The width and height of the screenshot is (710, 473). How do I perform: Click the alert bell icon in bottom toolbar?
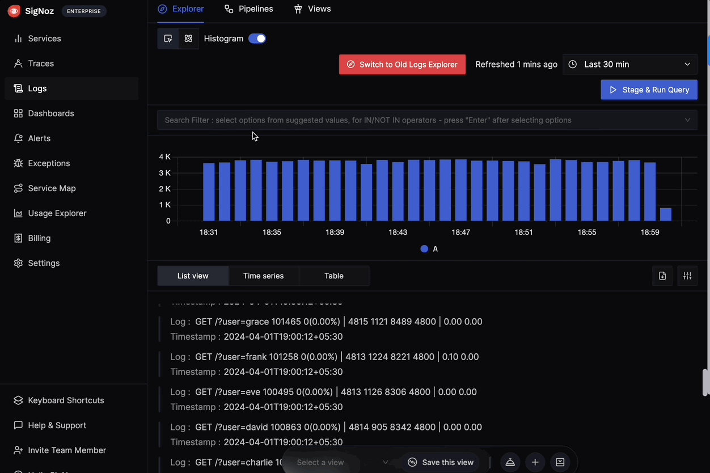[510, 462]
